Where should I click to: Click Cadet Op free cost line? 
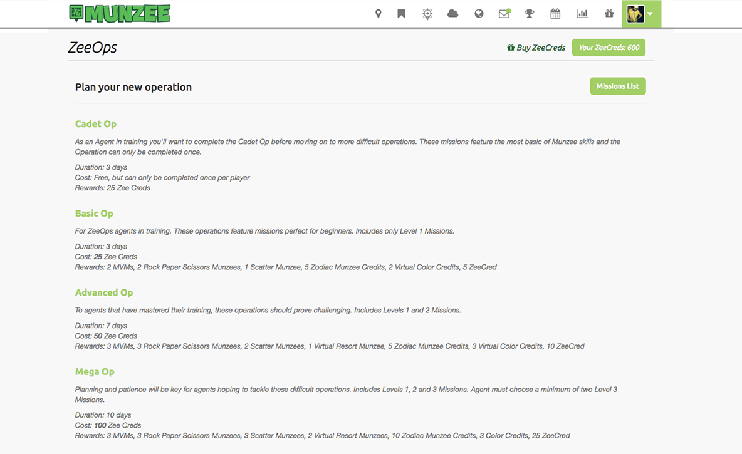(162, 177)
